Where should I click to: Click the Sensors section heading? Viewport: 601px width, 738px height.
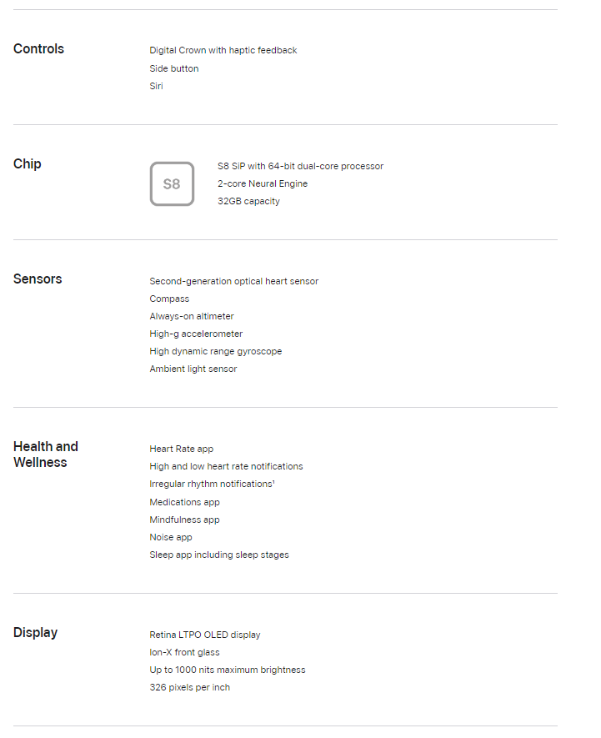(38, 279)
